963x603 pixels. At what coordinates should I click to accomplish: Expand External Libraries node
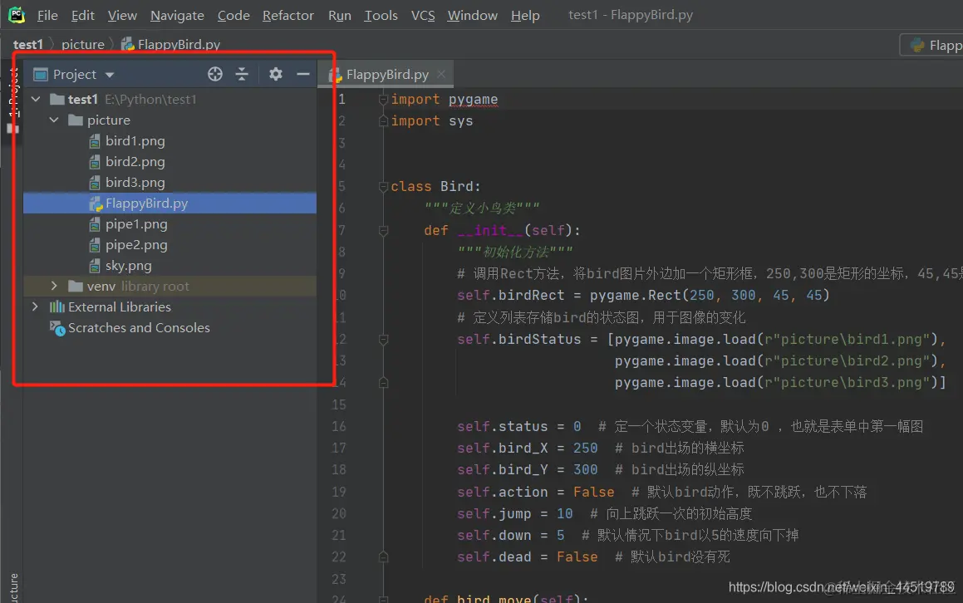pos(35,306)
